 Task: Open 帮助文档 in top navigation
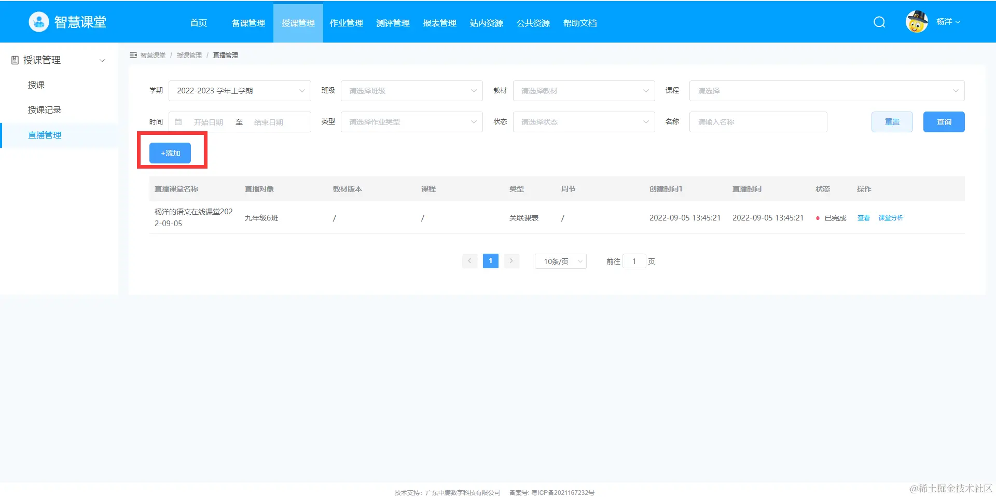580,23
